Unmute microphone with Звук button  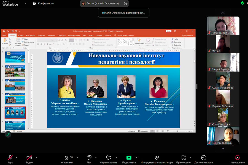10,158
